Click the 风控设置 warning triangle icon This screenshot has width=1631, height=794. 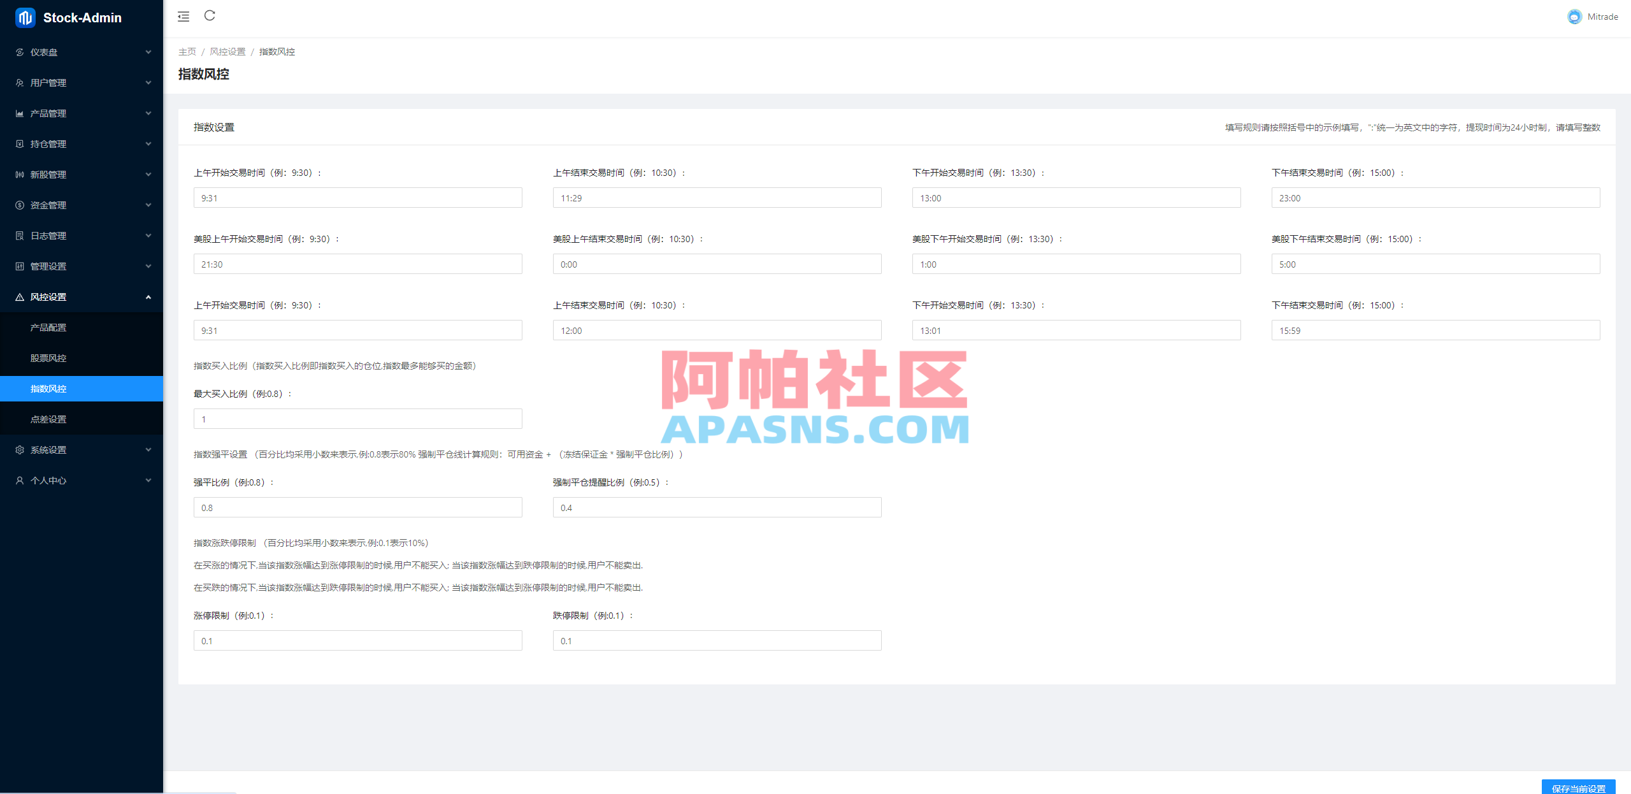19,296
